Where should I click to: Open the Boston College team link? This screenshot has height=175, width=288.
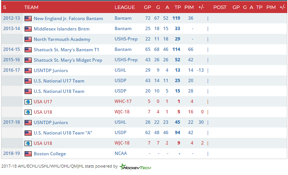click(x=50, y=154)
